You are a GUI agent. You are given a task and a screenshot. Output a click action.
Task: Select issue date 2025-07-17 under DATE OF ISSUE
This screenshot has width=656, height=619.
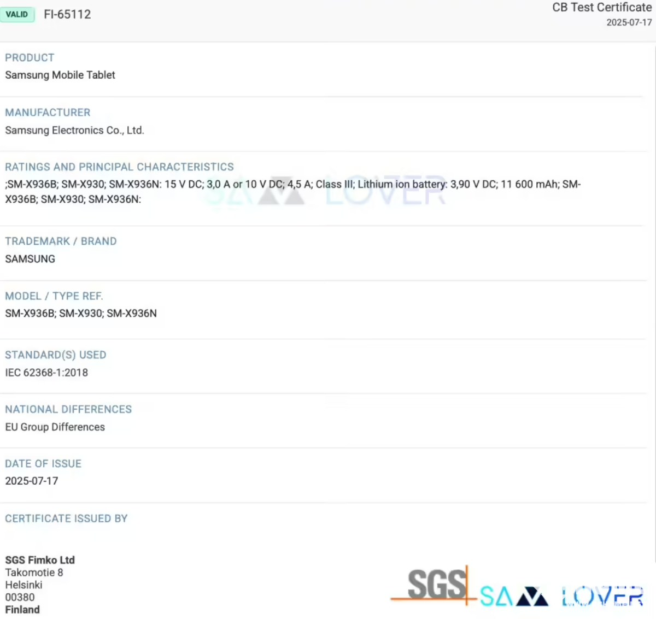point(32,481)
